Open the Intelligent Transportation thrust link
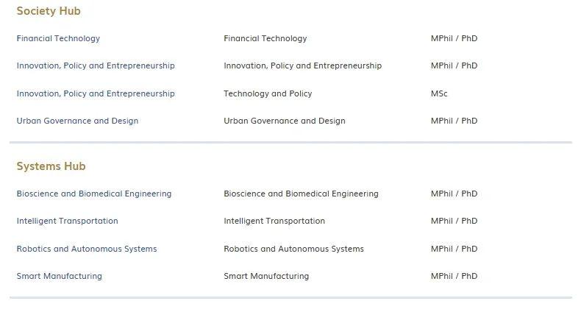Viewport: 581px width, 312px height. pyautogui.click(x=67, y=221)
